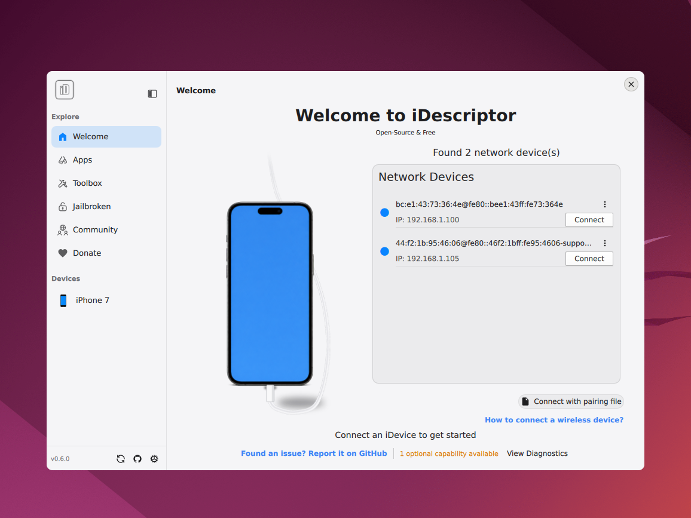Open the Welcome page in the sidebar
The width and height of the screenshot is (691, 518).
(x=106, y=137)
